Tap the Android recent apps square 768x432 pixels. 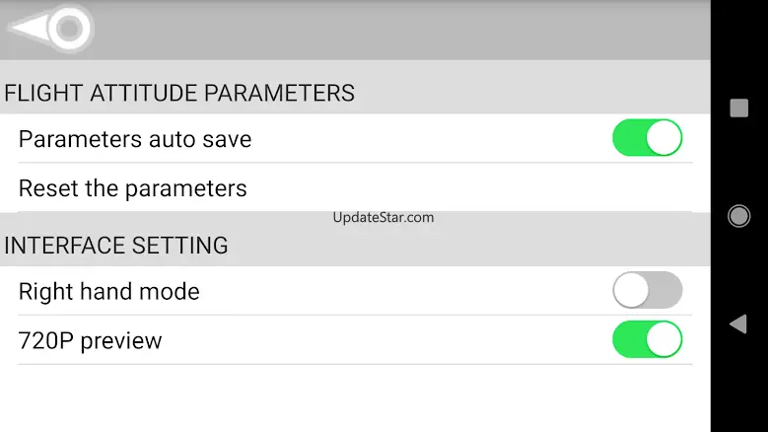coord(738,108)
